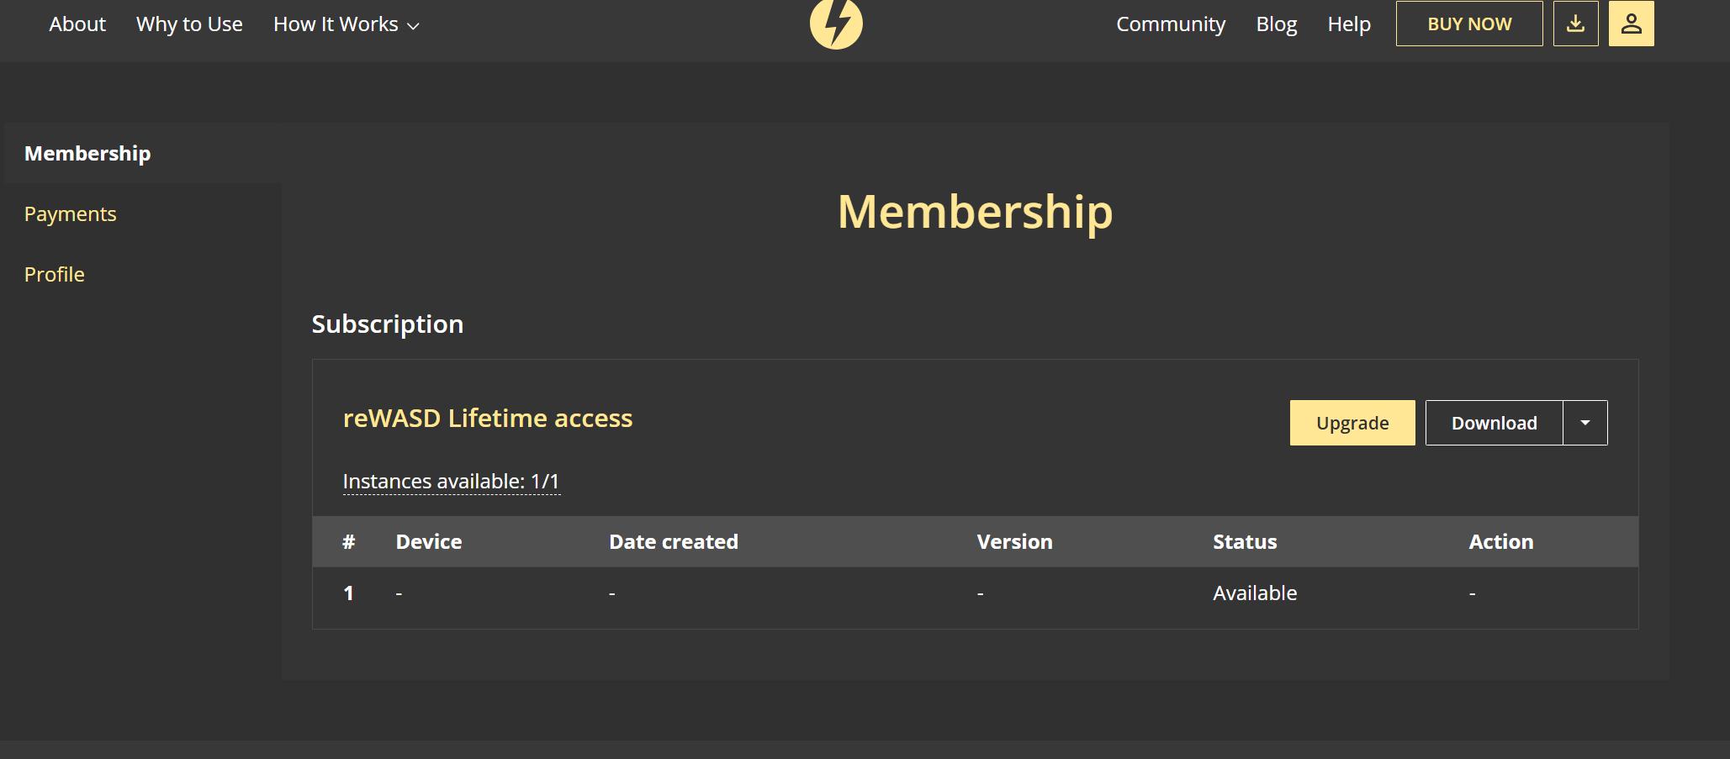
Task: Open the Download button dropdown arrow
Action: (1585, 423)
